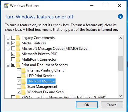
Task: Select the Media Features label
Action: [34, 43]
